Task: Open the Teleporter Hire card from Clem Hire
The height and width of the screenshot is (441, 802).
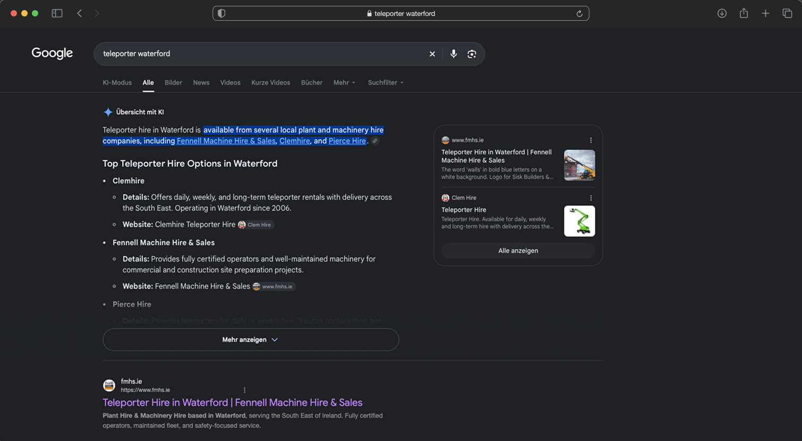Action: tap(464, 210)
